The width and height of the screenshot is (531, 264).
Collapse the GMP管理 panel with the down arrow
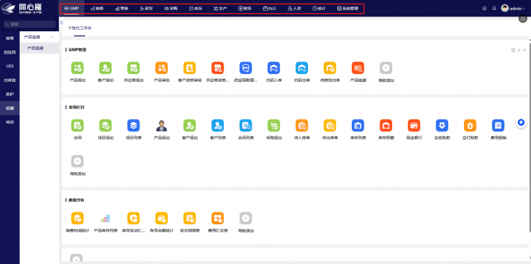click(x=519, y=50)
